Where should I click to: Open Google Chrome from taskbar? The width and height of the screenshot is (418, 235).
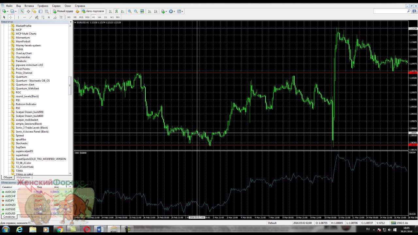pyautogui.click(x=60, y=230)
